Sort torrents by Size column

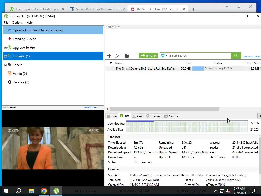[185, 63]
